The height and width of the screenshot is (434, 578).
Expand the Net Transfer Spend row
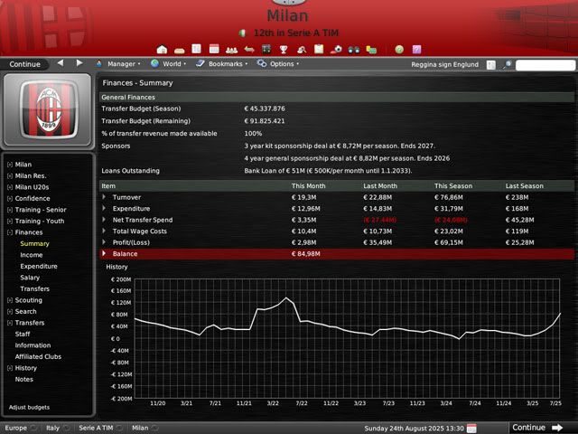pos(104,220)
